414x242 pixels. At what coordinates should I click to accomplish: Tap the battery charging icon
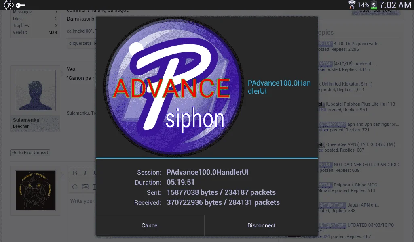[374, 5]
